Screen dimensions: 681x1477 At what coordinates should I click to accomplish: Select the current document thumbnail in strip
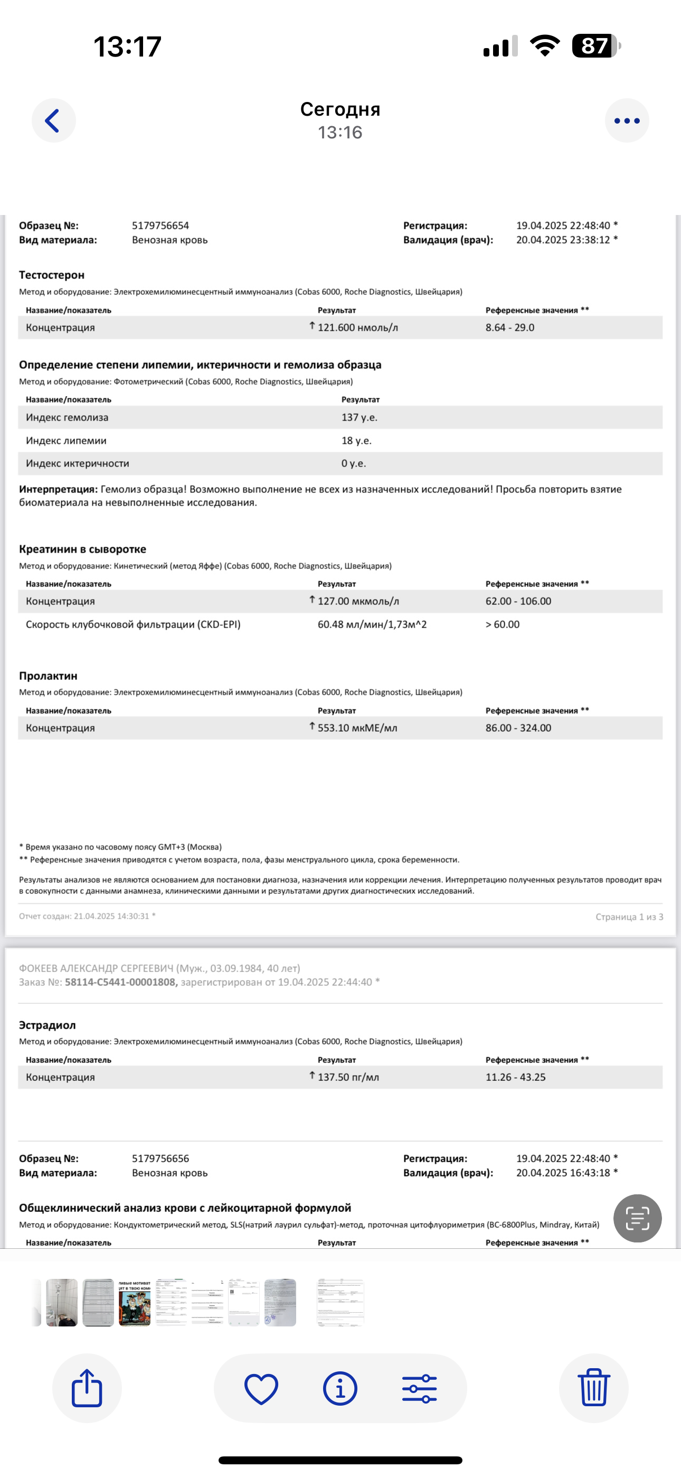(x=340, y=1302)
